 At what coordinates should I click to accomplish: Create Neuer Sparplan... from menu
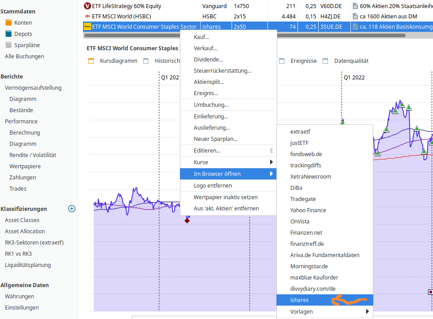[228, 139]
